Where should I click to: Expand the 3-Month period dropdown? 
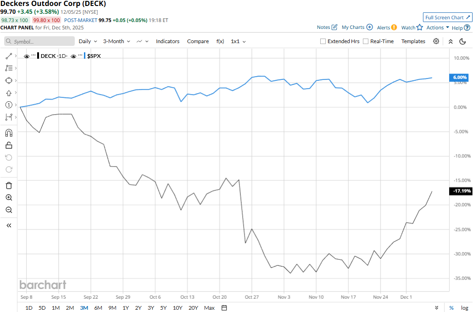pyautogui.click(x=117, y=41)
